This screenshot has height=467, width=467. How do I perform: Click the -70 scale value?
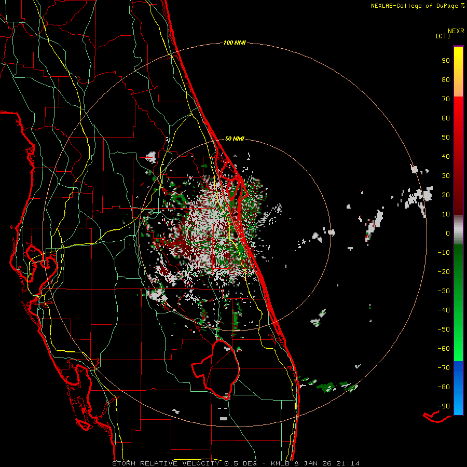[444, 368]
